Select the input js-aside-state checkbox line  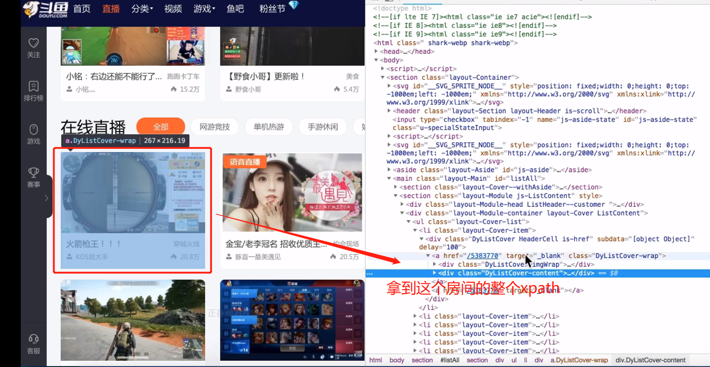(x=545, y=123)
